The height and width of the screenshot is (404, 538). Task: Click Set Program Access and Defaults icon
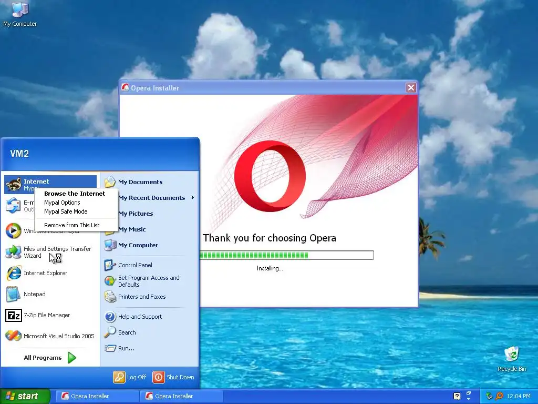110,281
